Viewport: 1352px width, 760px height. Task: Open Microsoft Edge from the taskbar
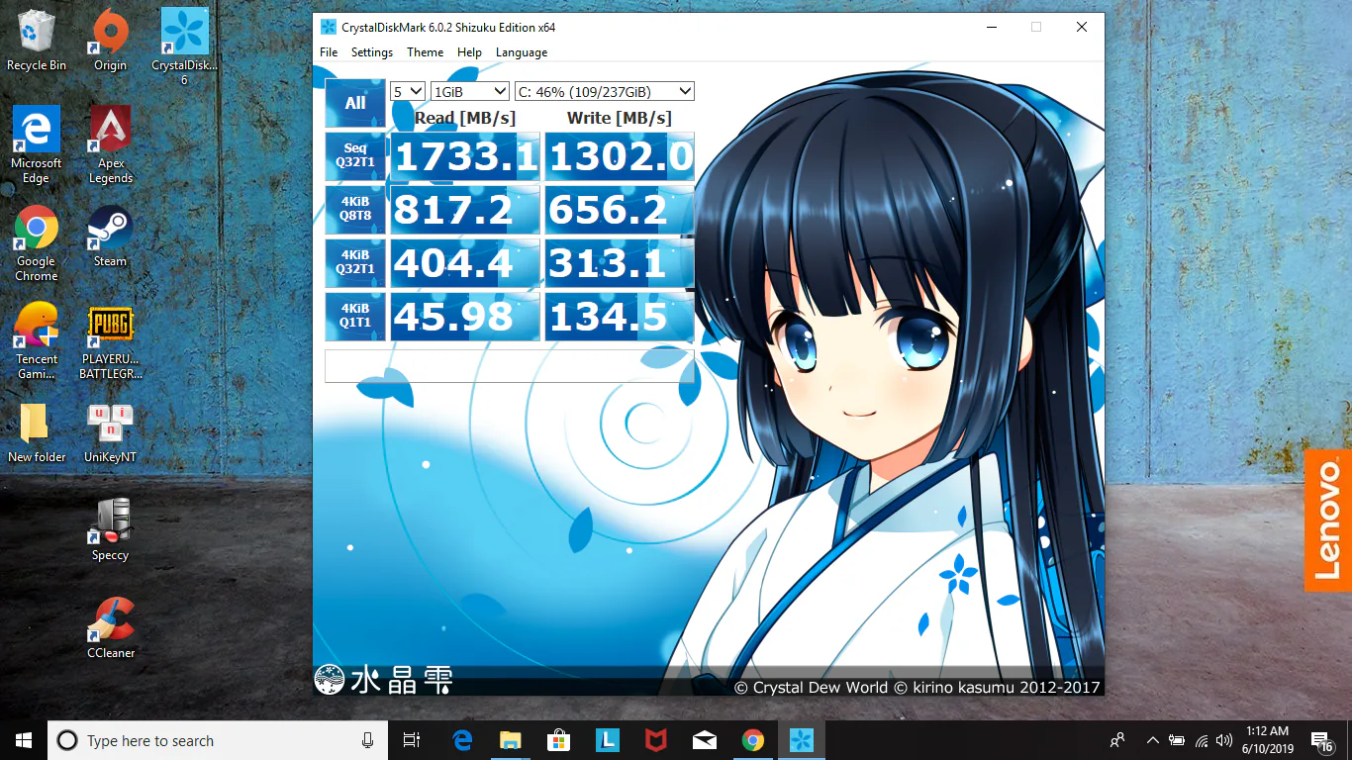461,740
